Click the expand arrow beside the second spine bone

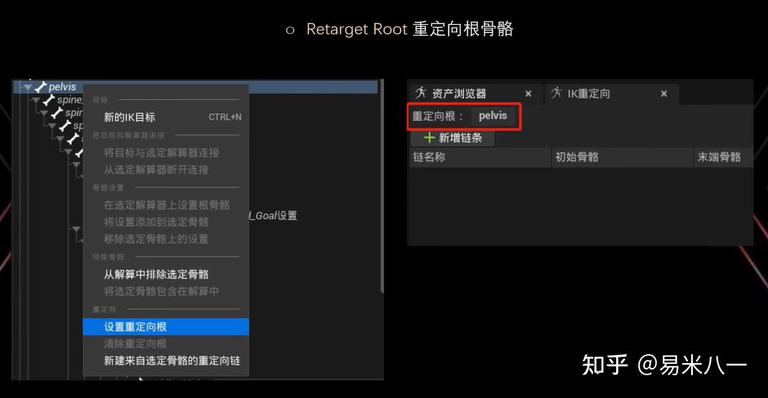click(45, 113)
